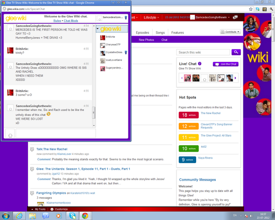Click the chat bubbles icon in the Wikia top bar
This screenshot has height=220, width=275.
pos(235,17)
